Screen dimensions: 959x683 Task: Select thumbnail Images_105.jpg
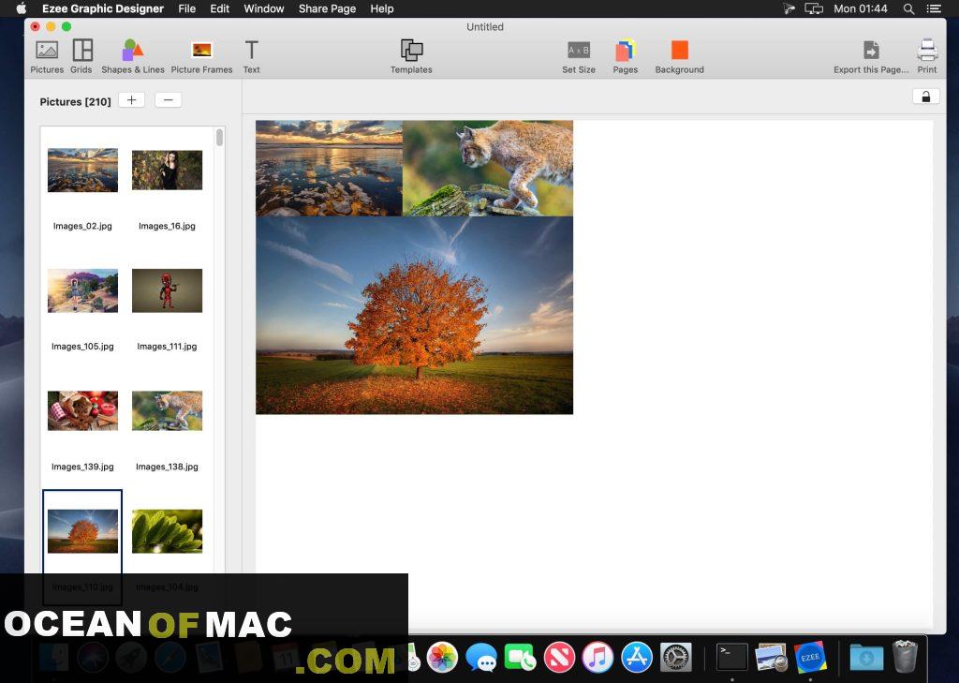(x=82, y=290)
